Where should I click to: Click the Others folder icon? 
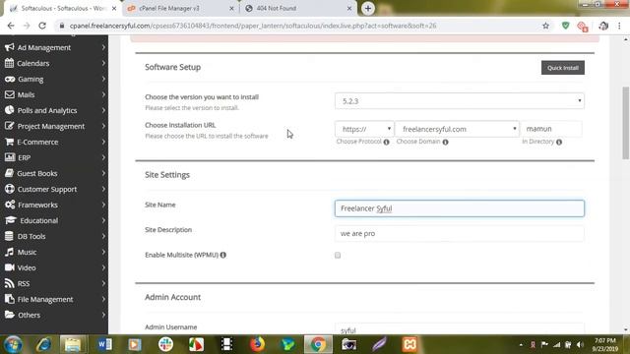pyautogui.click(x=10, y=315)
